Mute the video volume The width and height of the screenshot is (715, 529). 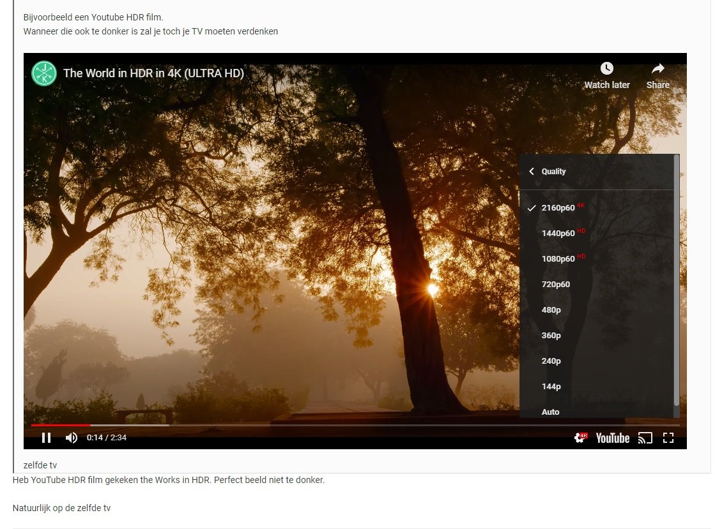(x=72, y=438)
